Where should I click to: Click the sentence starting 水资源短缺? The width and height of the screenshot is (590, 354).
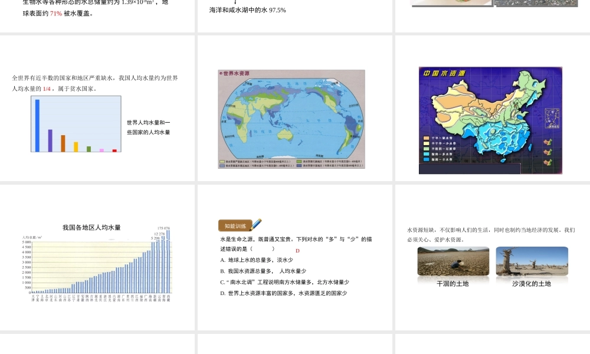point(491,235)
